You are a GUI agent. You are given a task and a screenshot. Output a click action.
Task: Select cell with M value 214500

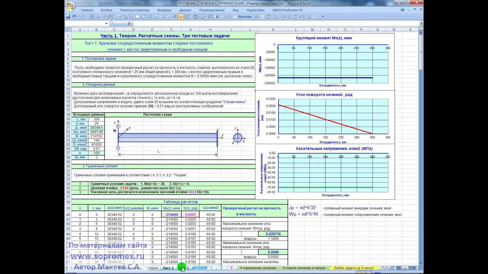click(x=96, y=136)
